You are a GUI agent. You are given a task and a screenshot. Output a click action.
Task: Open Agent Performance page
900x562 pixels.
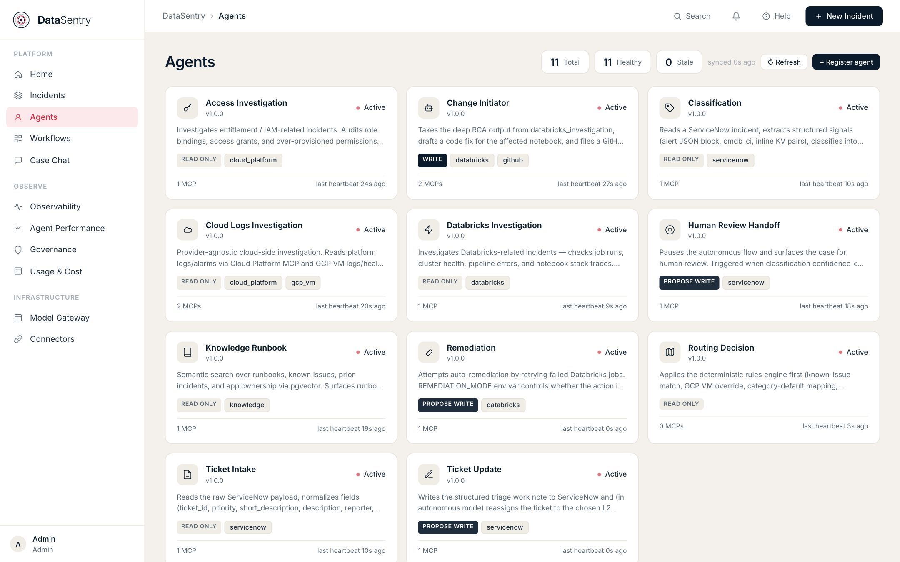(72, 228)
